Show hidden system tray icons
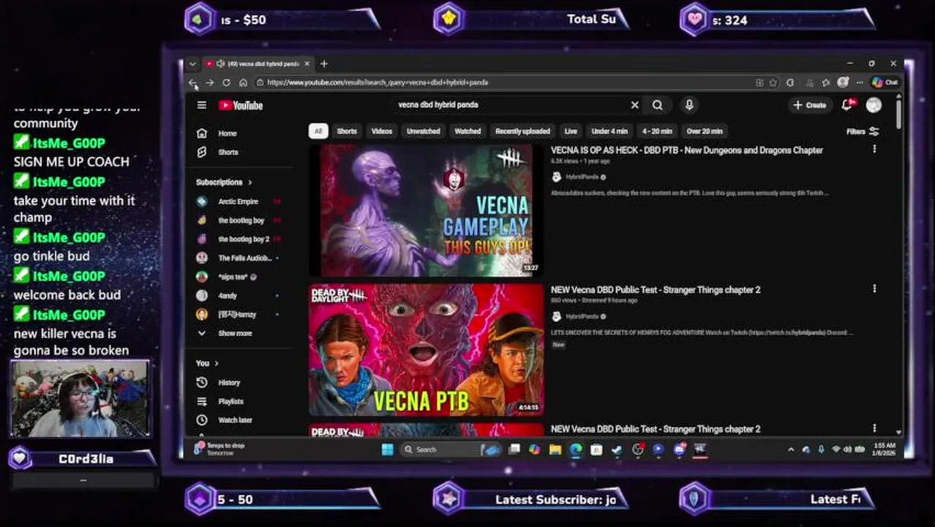Image resolution: width=935 pixels, height=527 pixels. (791, 449)
